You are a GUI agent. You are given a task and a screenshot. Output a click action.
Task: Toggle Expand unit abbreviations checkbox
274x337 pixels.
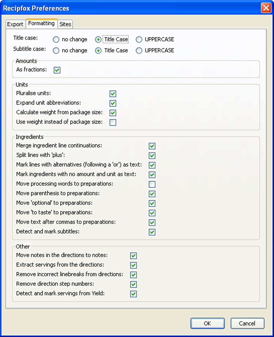(113, 103)
